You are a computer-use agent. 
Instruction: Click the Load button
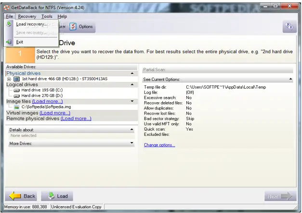pos(57,196)
